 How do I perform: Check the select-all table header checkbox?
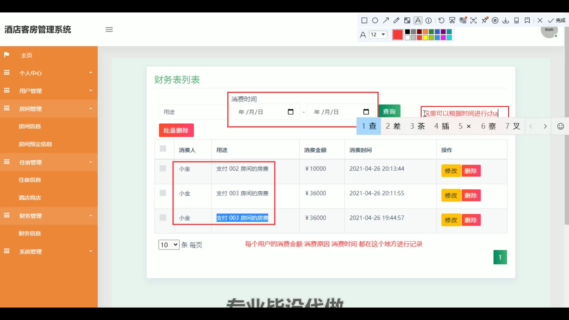(163, 149)
